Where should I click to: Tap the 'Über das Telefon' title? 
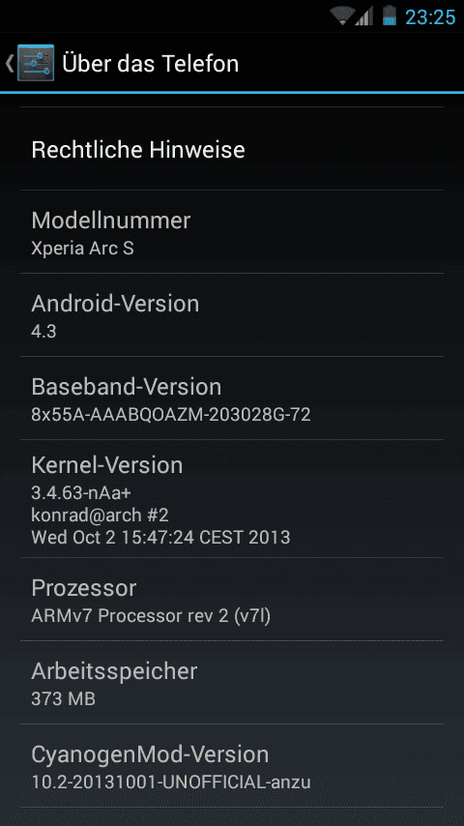tap(151, 64)
